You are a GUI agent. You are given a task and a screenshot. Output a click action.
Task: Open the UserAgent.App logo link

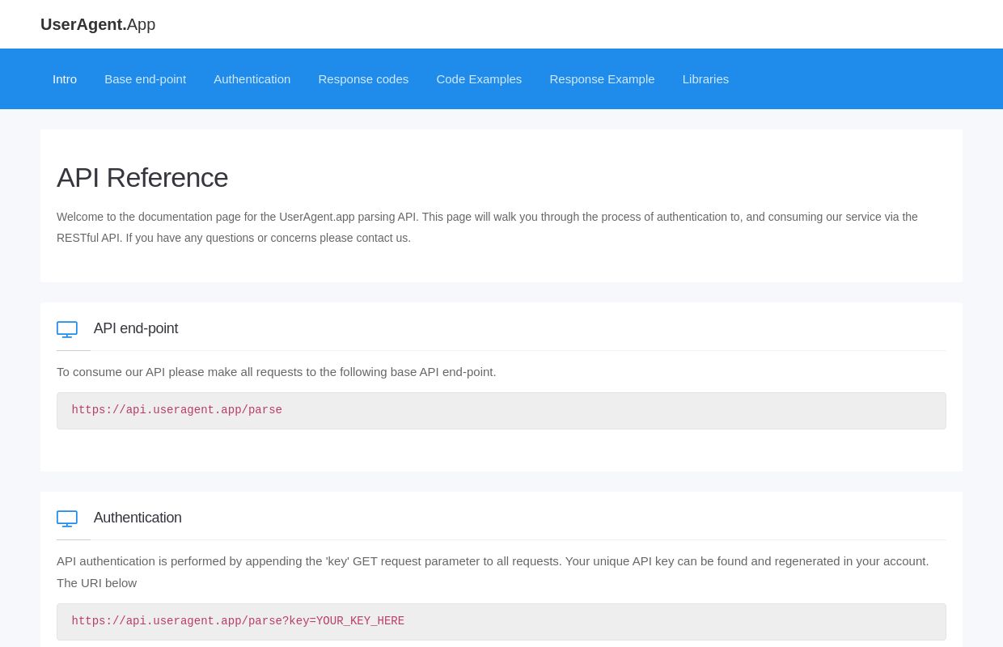click(98, 24)
